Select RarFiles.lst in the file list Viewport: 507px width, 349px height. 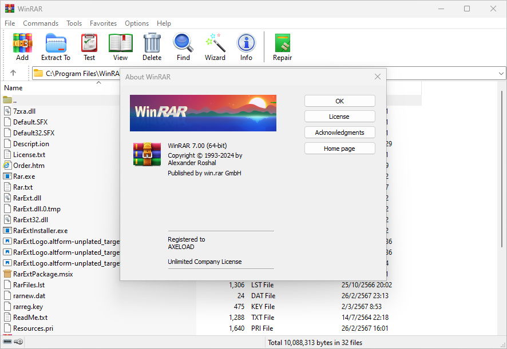point(29,285)
